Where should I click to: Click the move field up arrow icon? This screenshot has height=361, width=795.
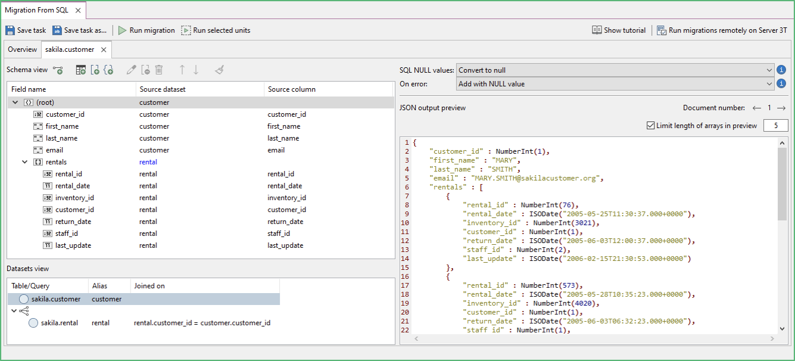[x=182, y=70]
